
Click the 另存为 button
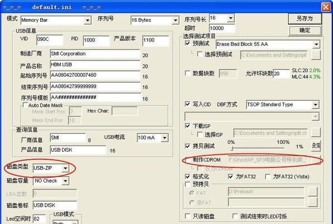pos(305,18)
